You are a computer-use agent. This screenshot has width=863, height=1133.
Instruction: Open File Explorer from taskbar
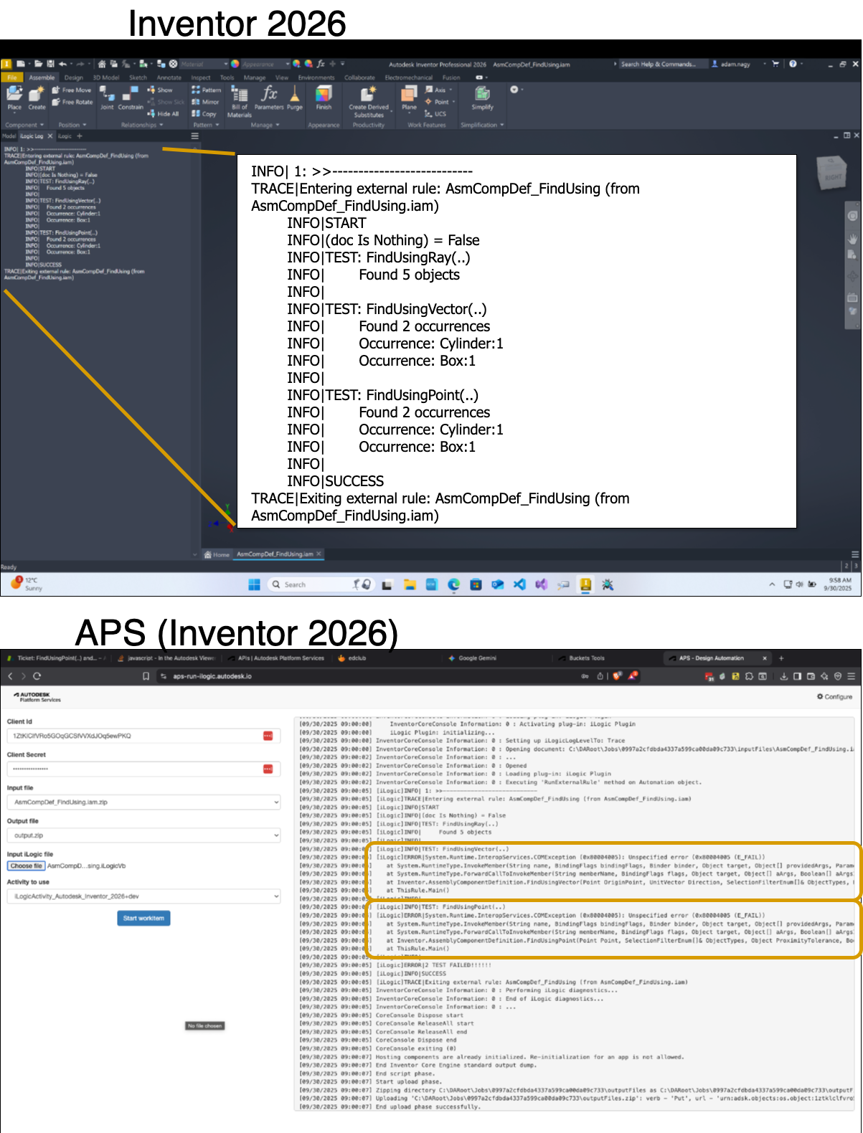point(410,584)
